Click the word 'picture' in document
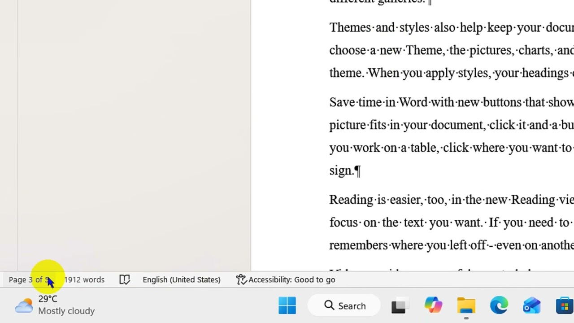This screenshot has height=323, width=574. pyautogui.click(x=348, y=125)
